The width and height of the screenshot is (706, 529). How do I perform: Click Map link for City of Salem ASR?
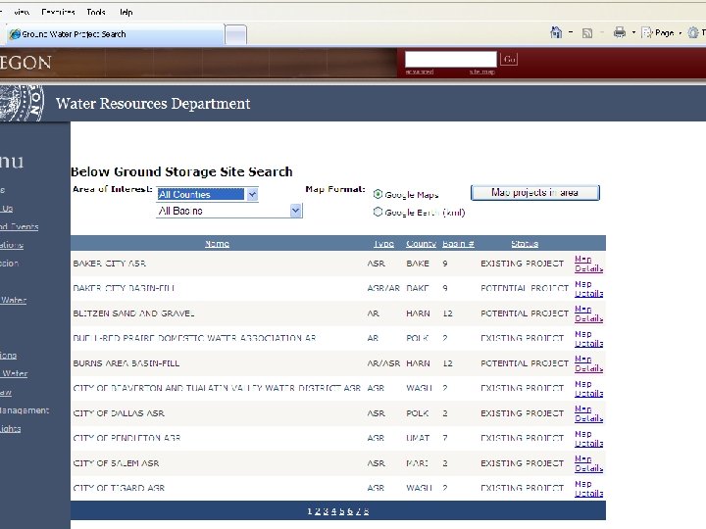[583, 458]
